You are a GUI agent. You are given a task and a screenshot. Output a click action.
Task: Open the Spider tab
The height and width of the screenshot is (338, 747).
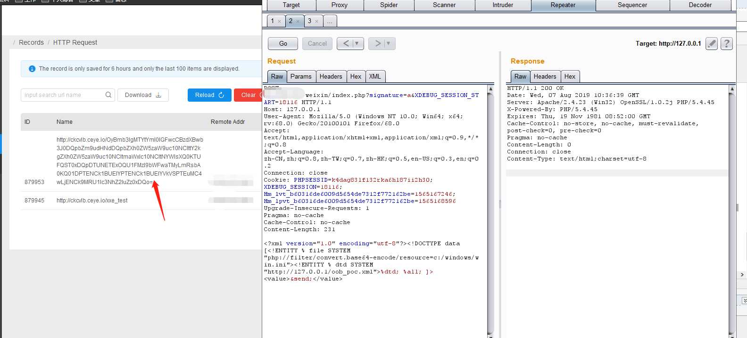389,5
